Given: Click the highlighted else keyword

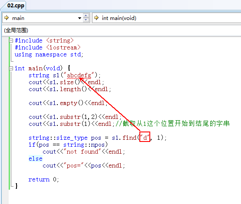Looking at the screenshot, I should pyautogui.click(x=36, y=159).
